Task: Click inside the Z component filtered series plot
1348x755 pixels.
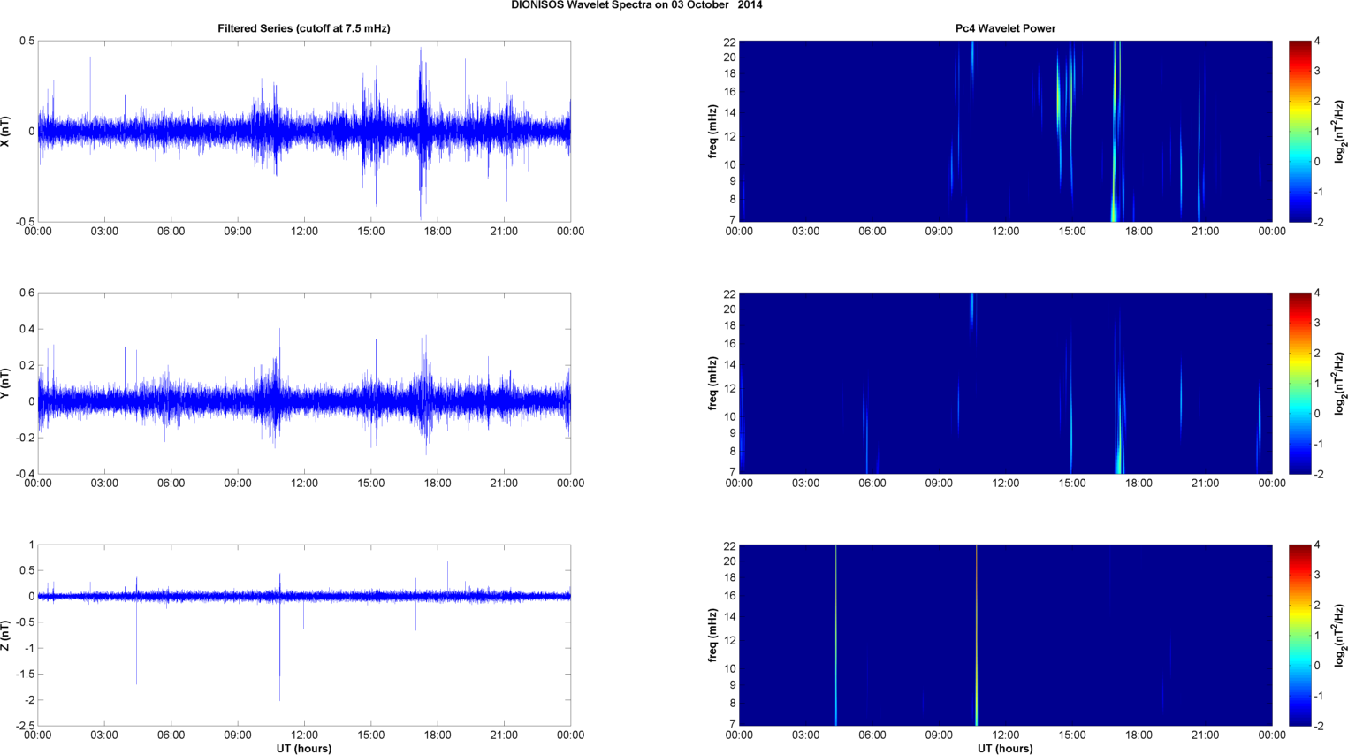Action: pyautogui.click(x=304, y=636)
